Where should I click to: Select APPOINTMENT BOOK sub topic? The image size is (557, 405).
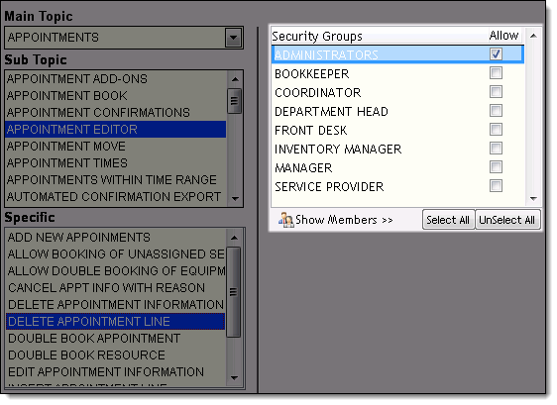tap(115, 96)
